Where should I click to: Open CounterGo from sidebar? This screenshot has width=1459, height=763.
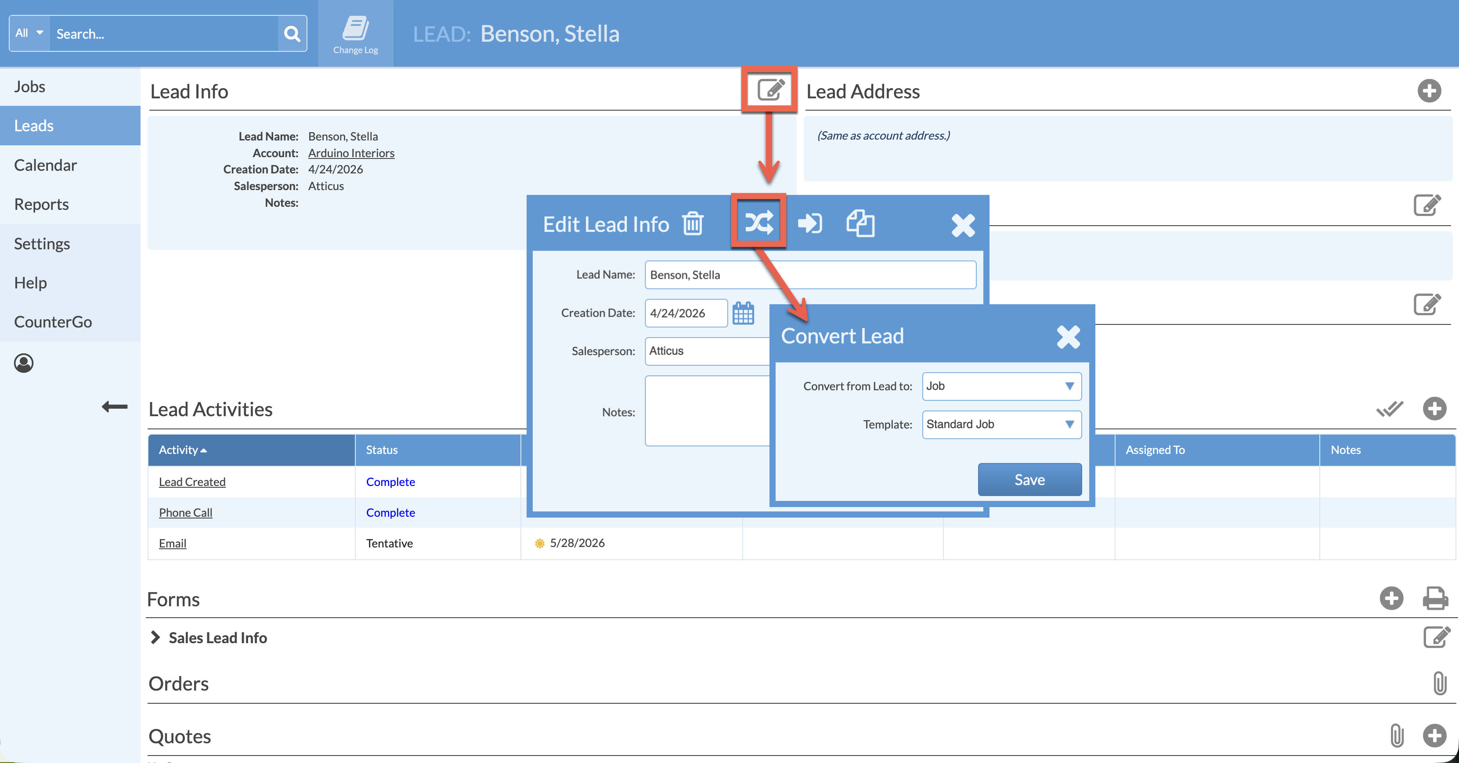70,321
